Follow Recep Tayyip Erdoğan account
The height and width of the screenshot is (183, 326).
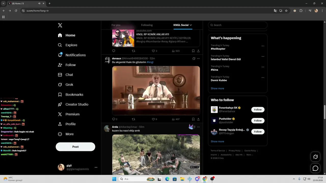click(x=258, y=131)
